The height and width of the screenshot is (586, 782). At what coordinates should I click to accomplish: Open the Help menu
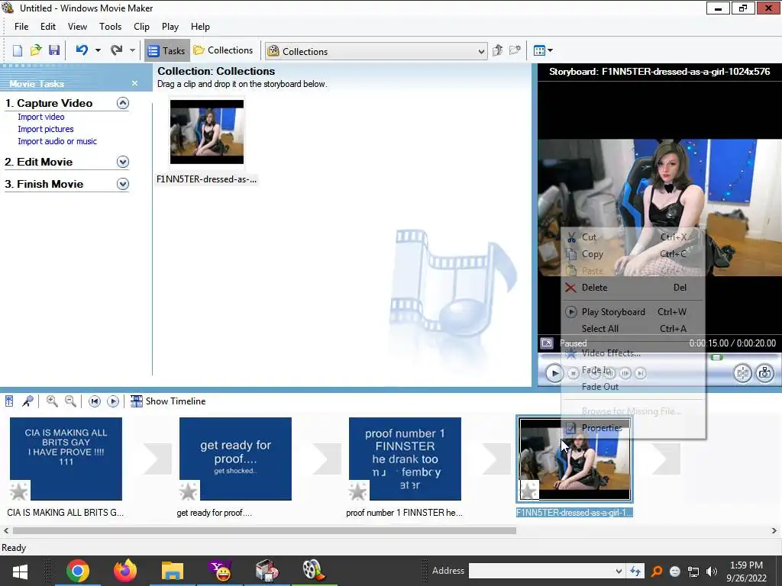tap(200, 27)
